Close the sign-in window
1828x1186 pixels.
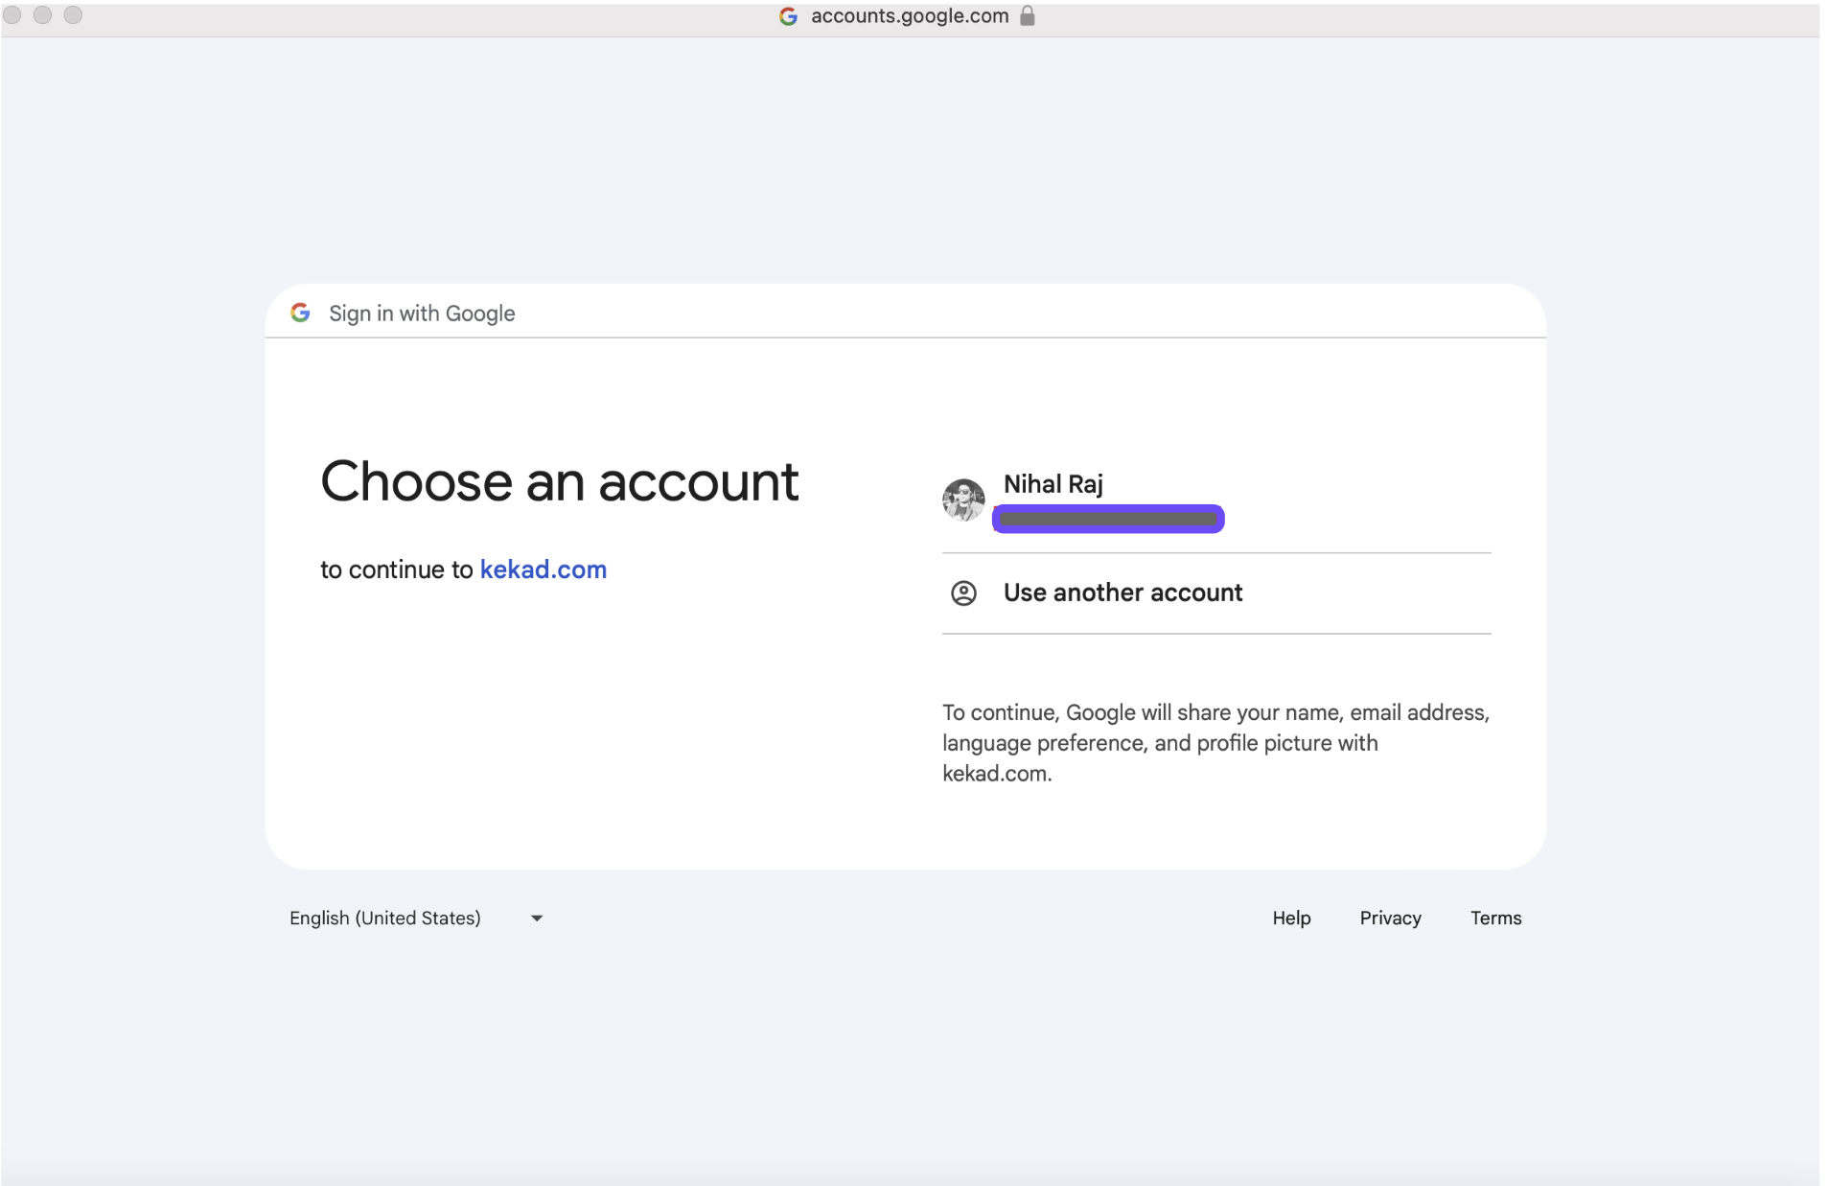coord(12,15)
